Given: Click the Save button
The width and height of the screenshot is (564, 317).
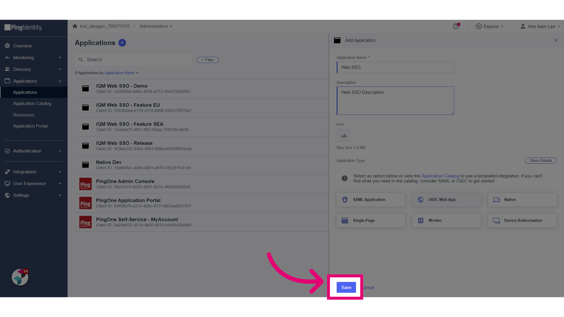Looking at the screenshot, I should 346,287.
